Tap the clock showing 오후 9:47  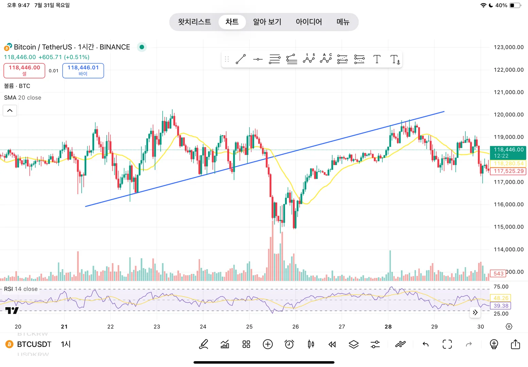(x=18, y=5)
